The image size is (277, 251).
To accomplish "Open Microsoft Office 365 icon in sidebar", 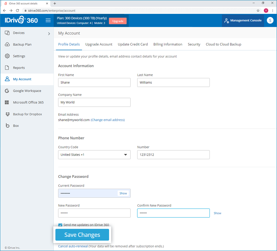I will tap(7, 102).
